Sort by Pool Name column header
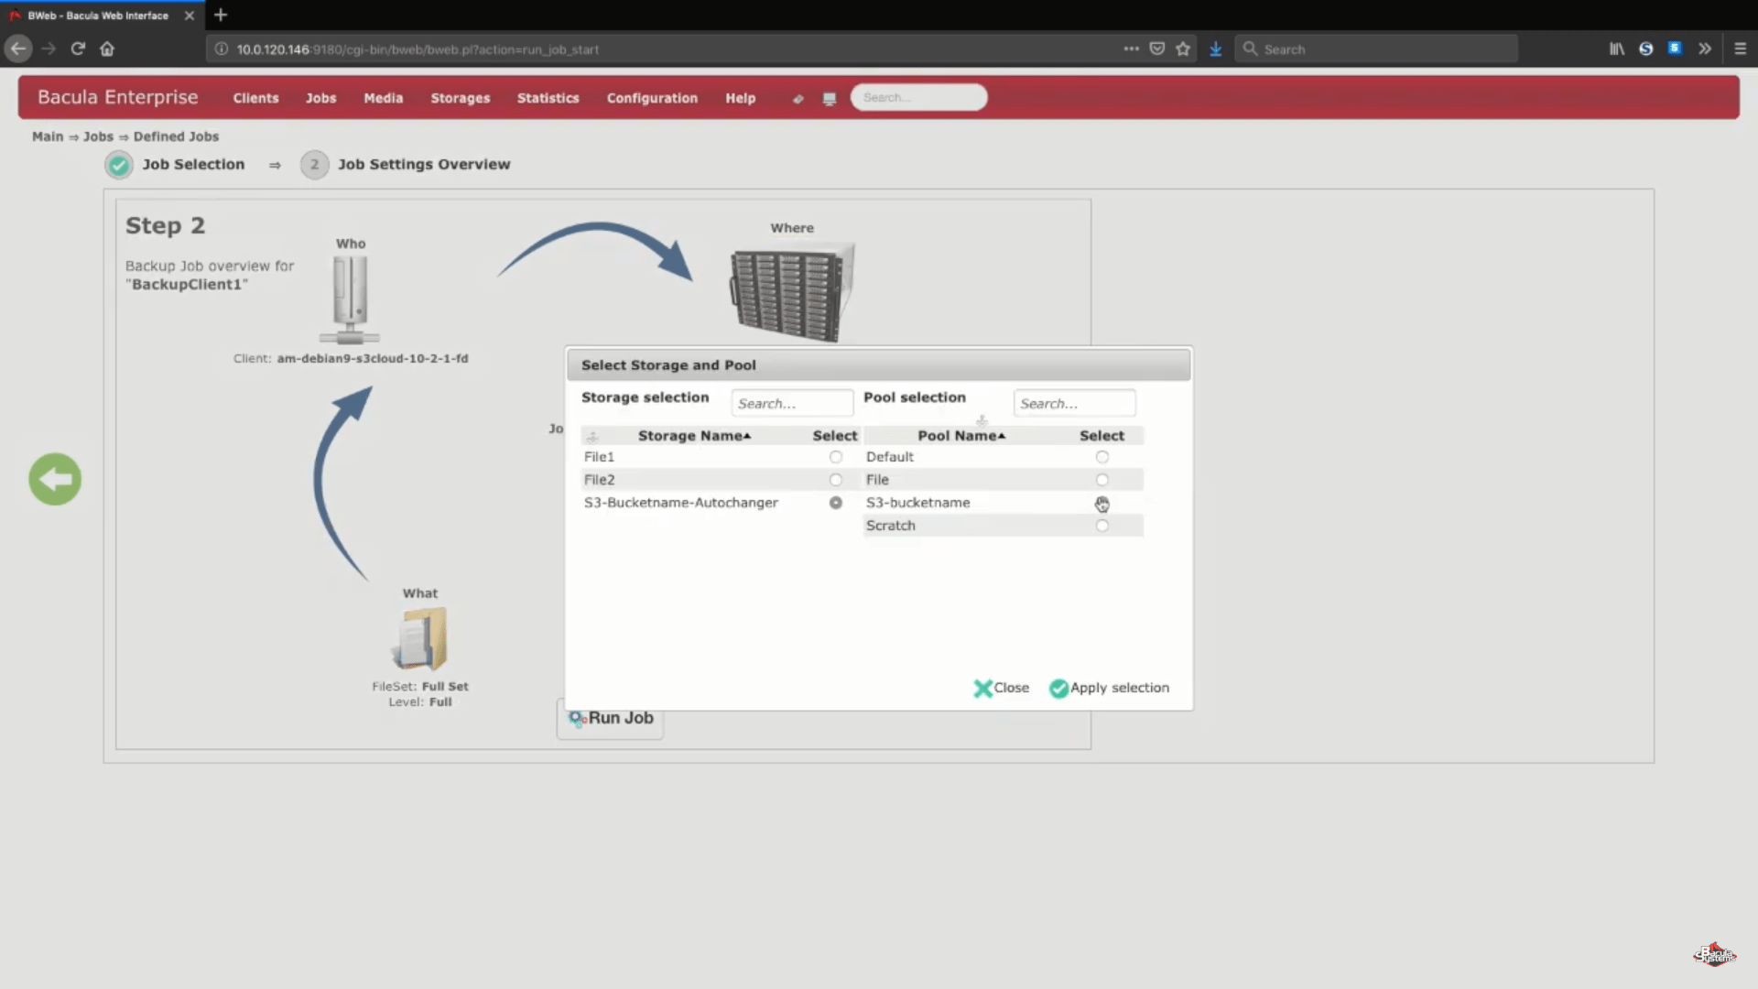1758x989 pixels. point(961,436)
